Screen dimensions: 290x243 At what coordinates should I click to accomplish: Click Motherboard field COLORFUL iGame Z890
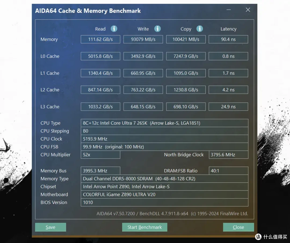tap(164, 195)
